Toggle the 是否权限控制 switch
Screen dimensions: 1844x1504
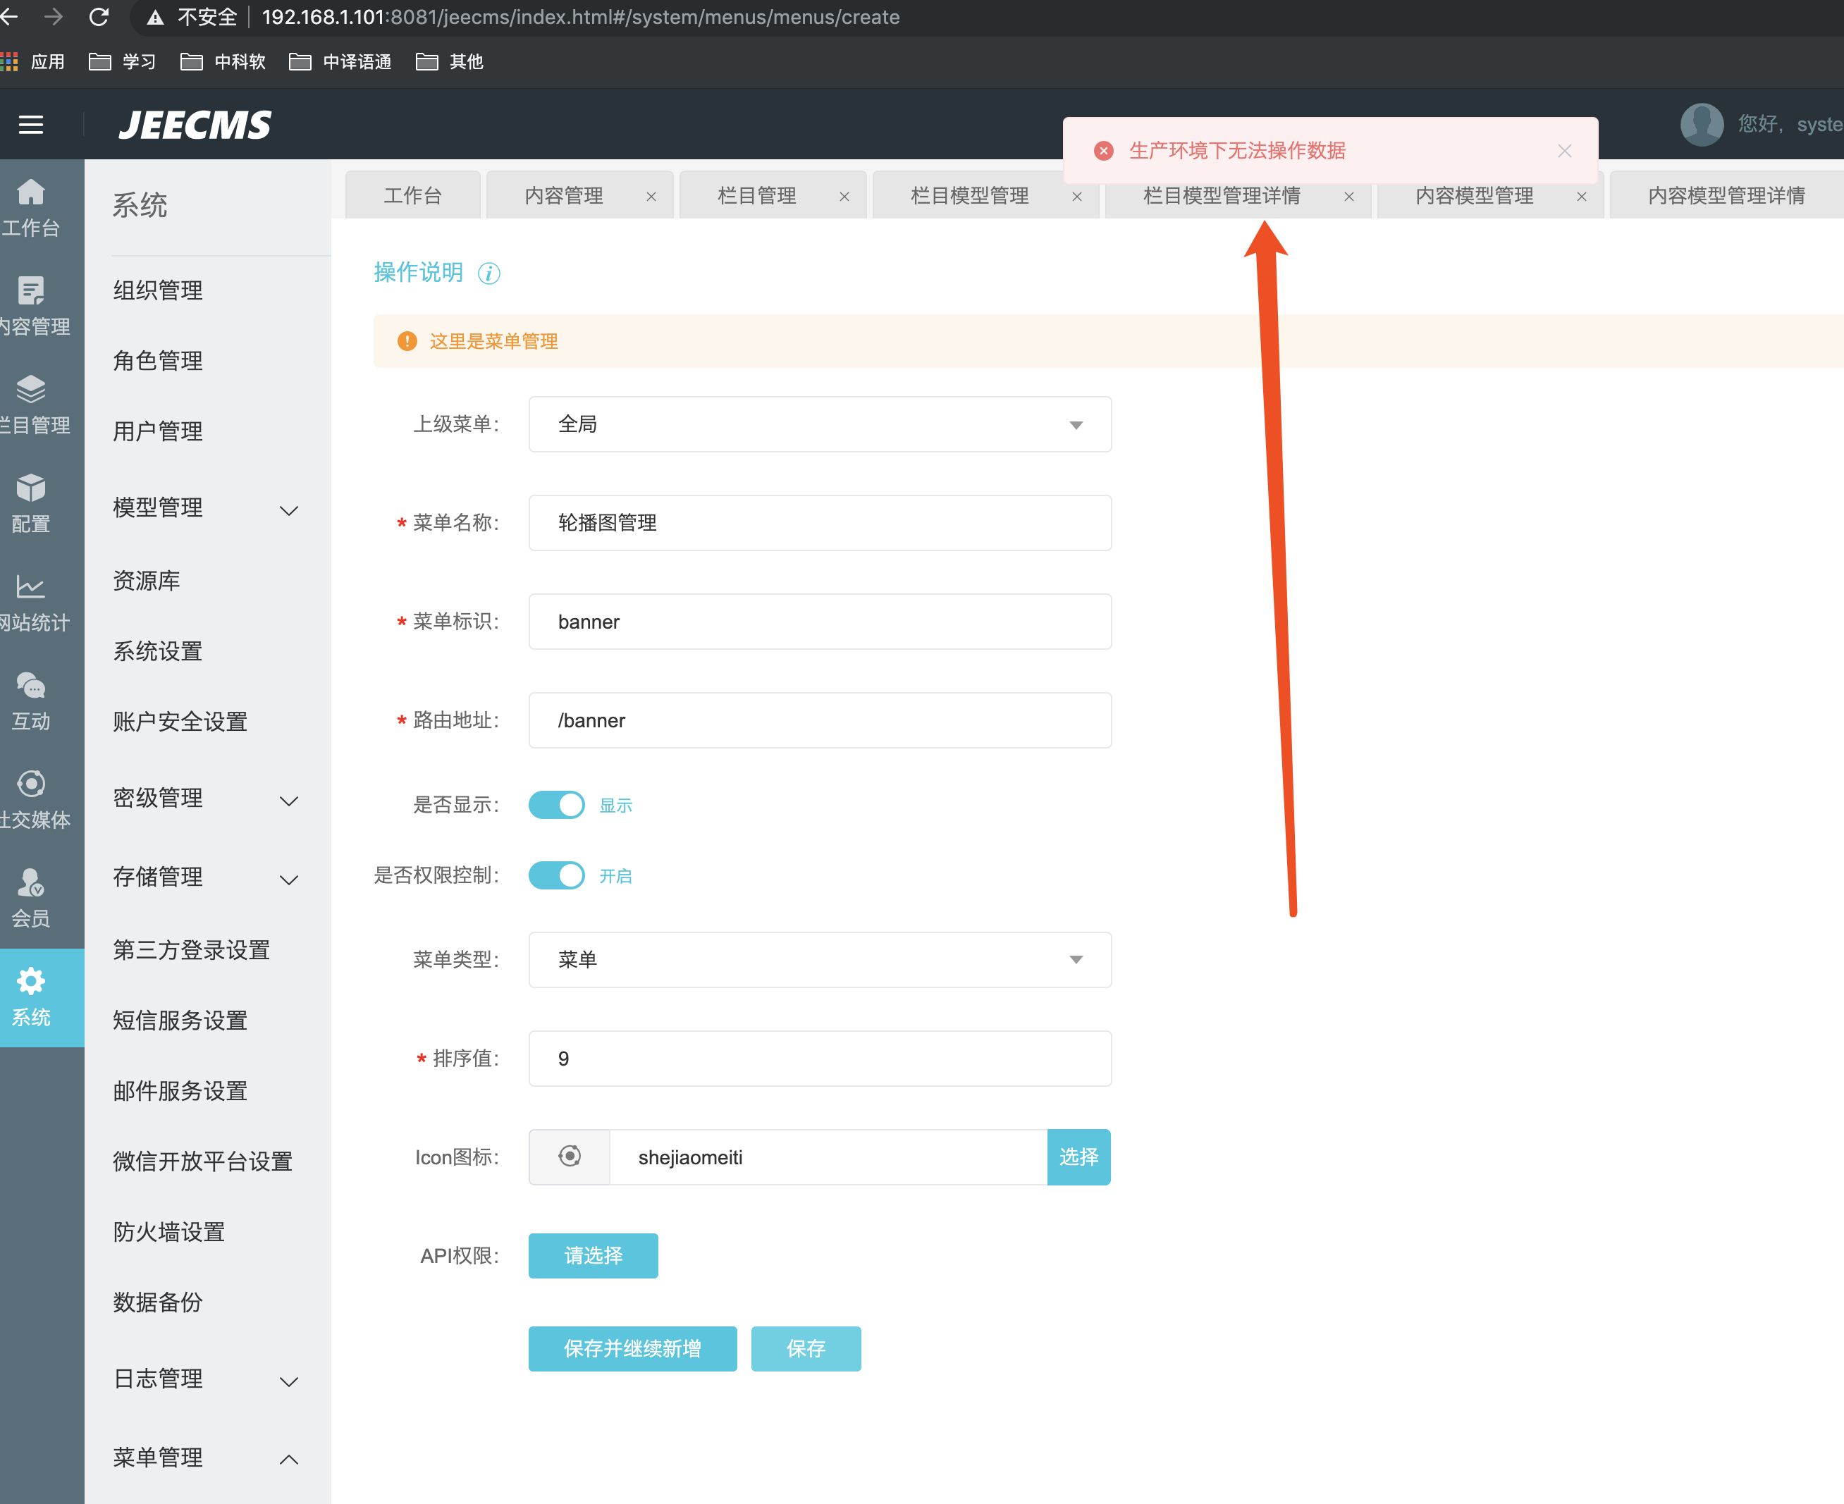pyautogui.click(x=556, y=876)
